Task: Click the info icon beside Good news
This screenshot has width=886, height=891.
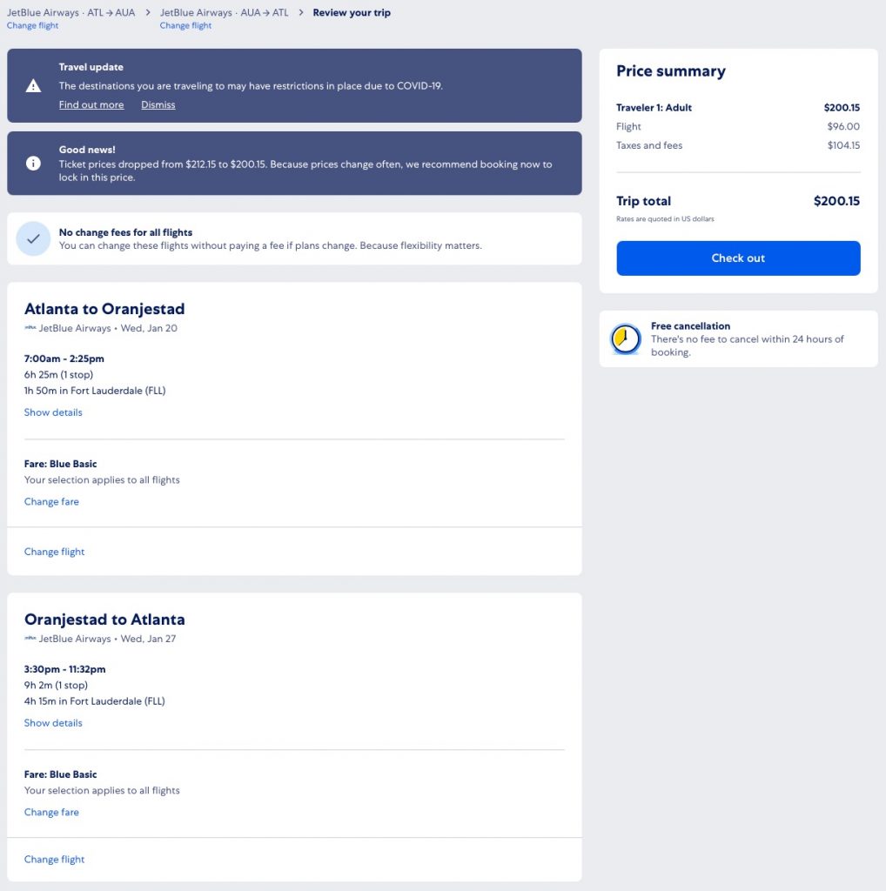Action: 33,164
